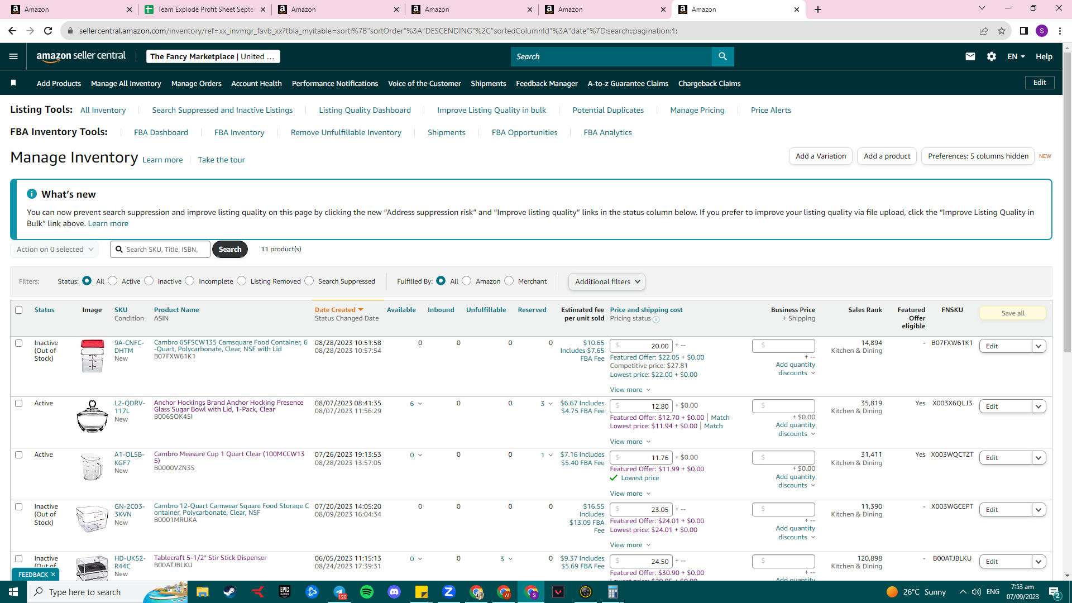
Task: Open Feedback Manager
Action: (x=547, y=83)
